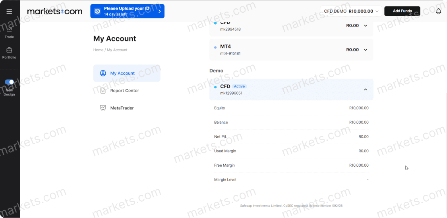Toggle the New Design switch
Image resolution: width=447 pixels, height=218 pixels.
click(x=10, y=82)
